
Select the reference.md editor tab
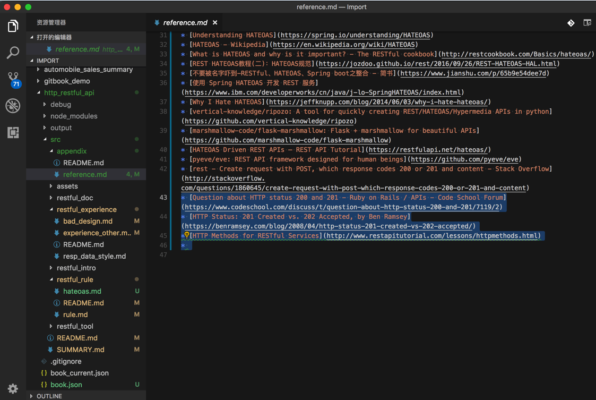click(185, 23)
